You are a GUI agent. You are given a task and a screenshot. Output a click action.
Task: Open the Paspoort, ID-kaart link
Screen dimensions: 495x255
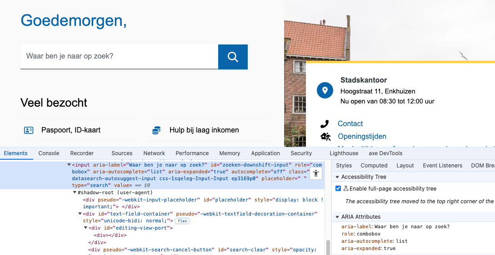click(71, 130)
